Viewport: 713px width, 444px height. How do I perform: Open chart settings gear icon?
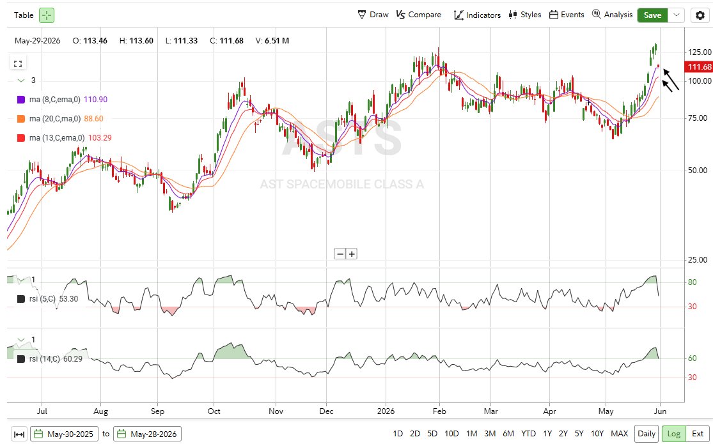pos(700,15)
